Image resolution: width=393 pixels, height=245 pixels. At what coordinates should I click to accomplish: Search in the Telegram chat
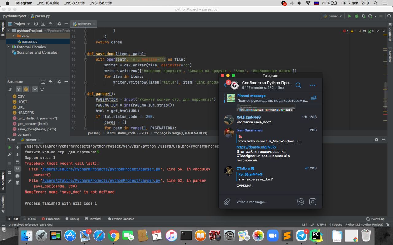click(298, 85)
